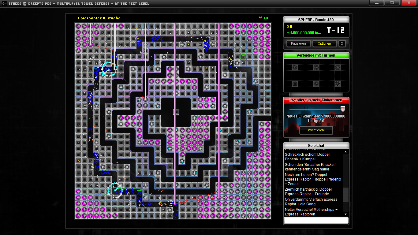This screenshot has width=418, height=235.
Task: Click the chat scrollbar thumb
Action: click(346, 195)
